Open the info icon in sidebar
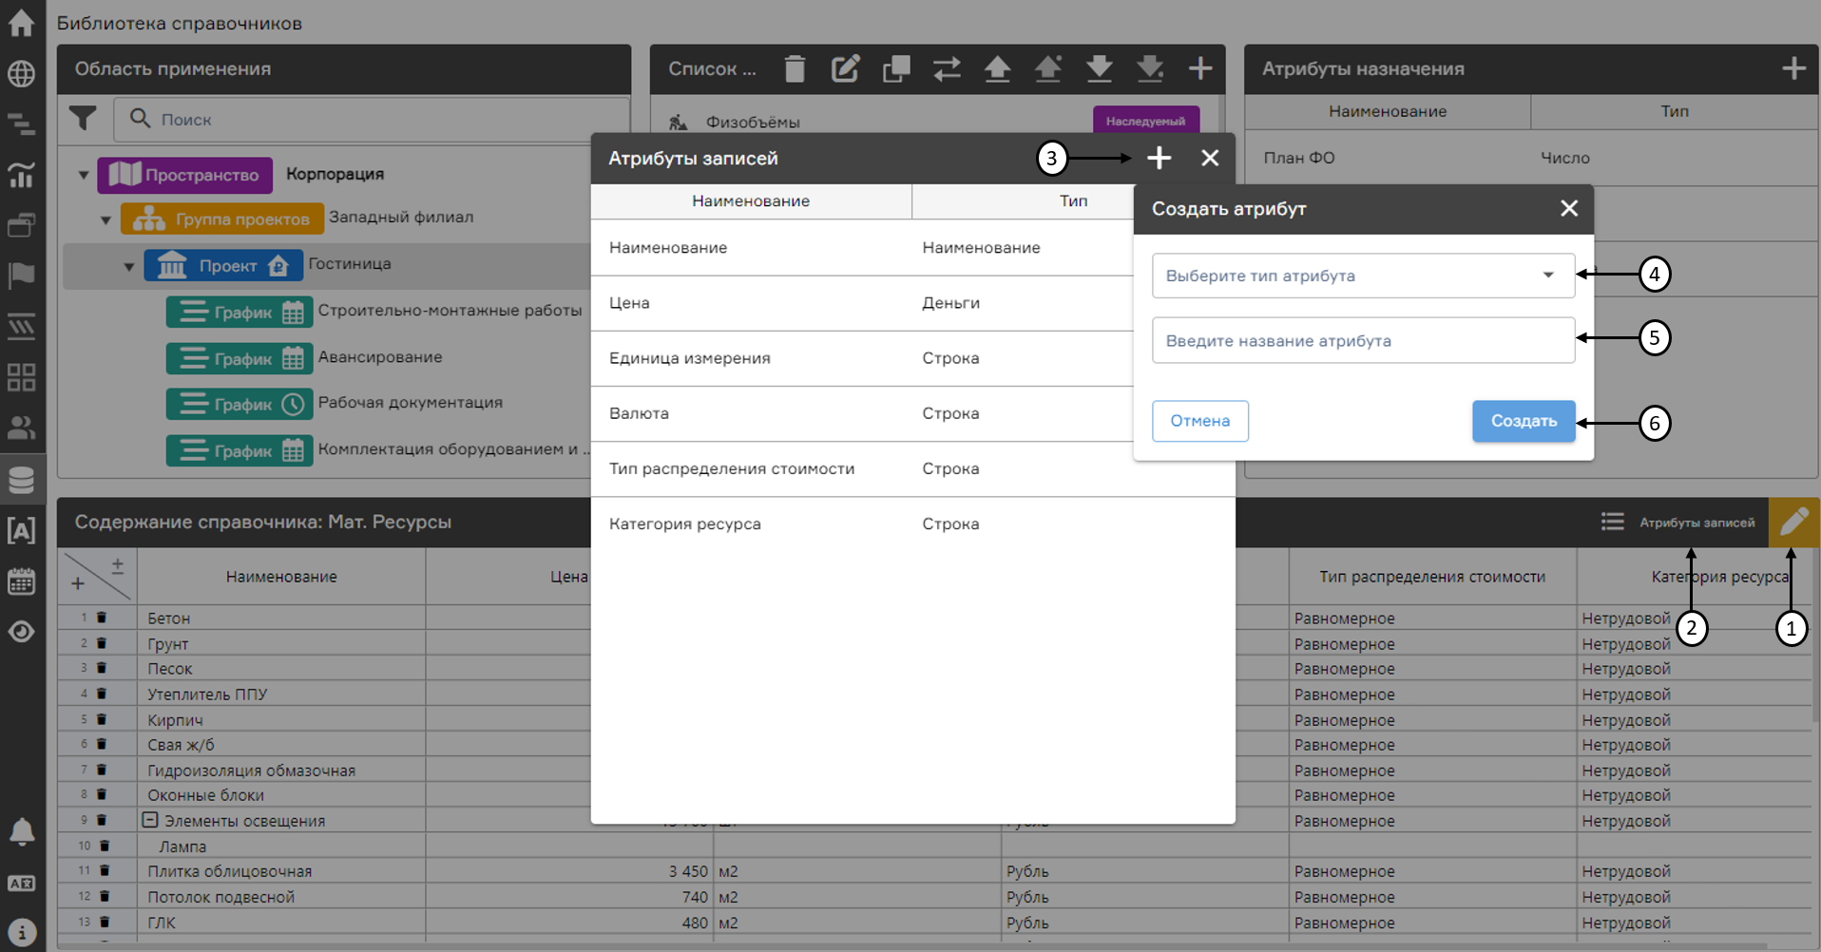Image resolution: width=1821 pixels, height=952 pixels. pos(21,933)
